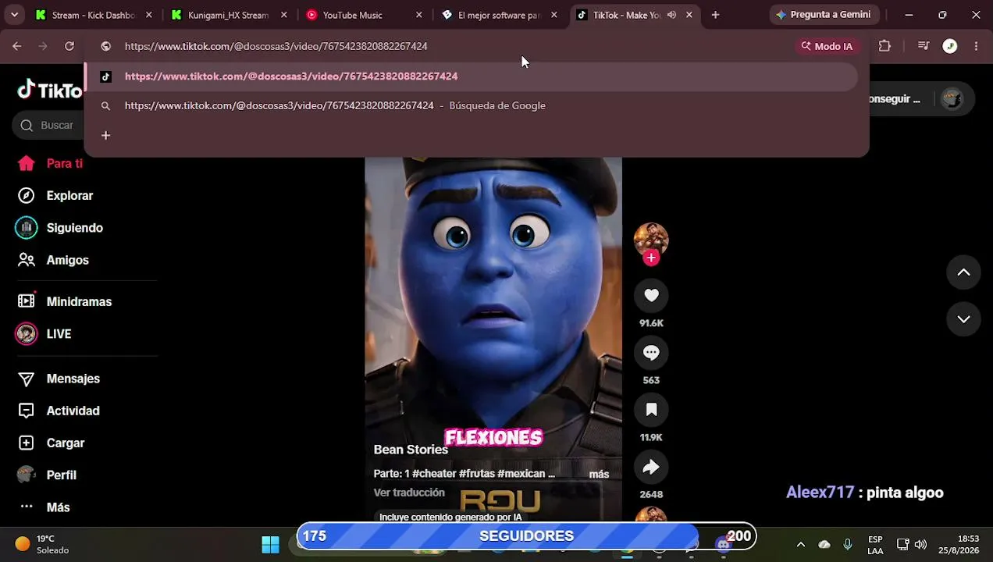Go to next video with down arrow
Screen dimensions: 993x562
(x=963, y=319)
